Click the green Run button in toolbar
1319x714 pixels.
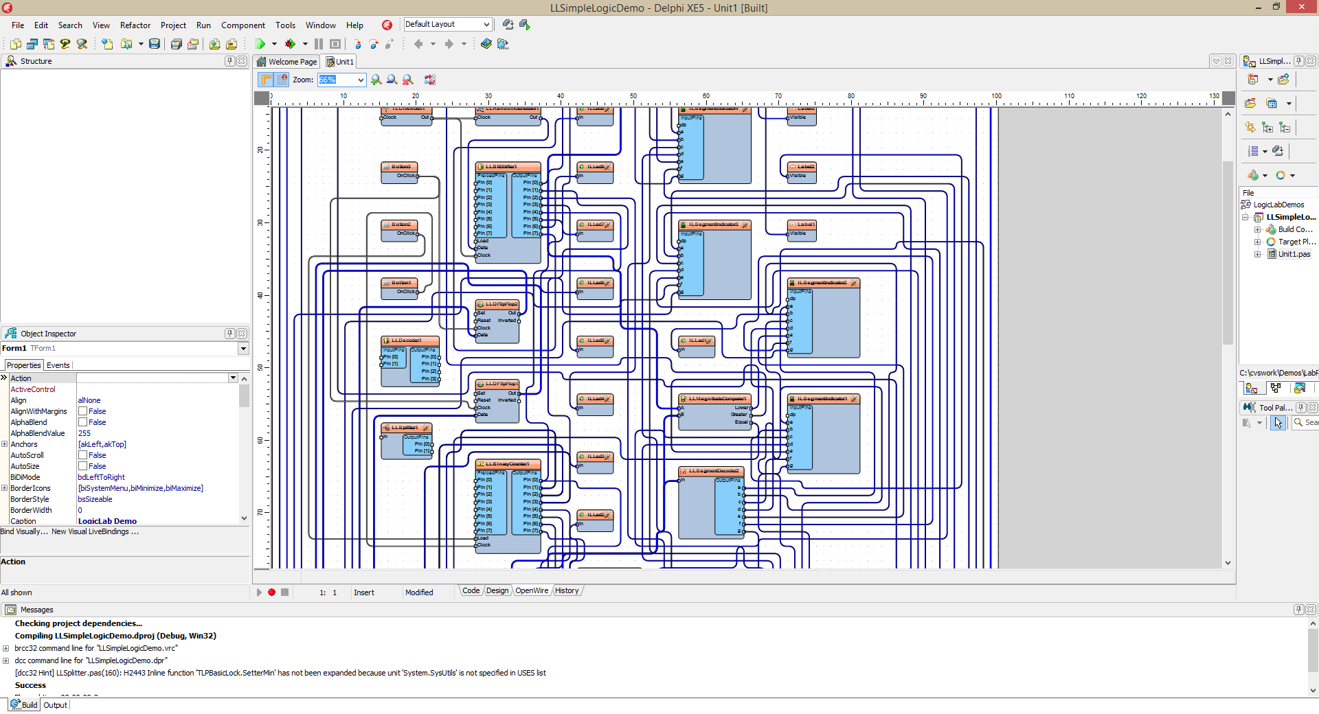tap(260, 44)
